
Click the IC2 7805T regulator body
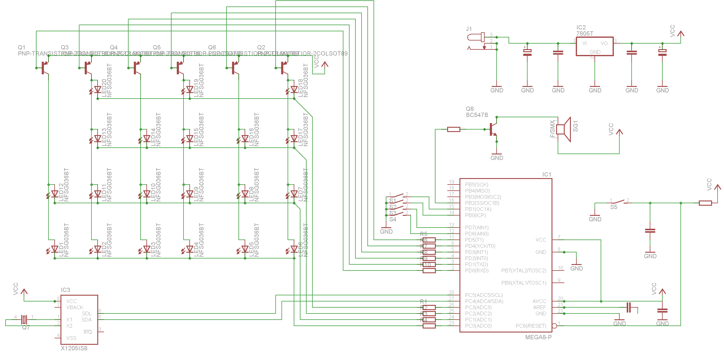click(x=594, y=46)
